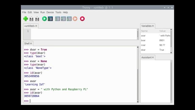This screenshot has height=110, width=195.
Task: Click the Step out icon
Action: pyautogui.click(x=69, y=19)
